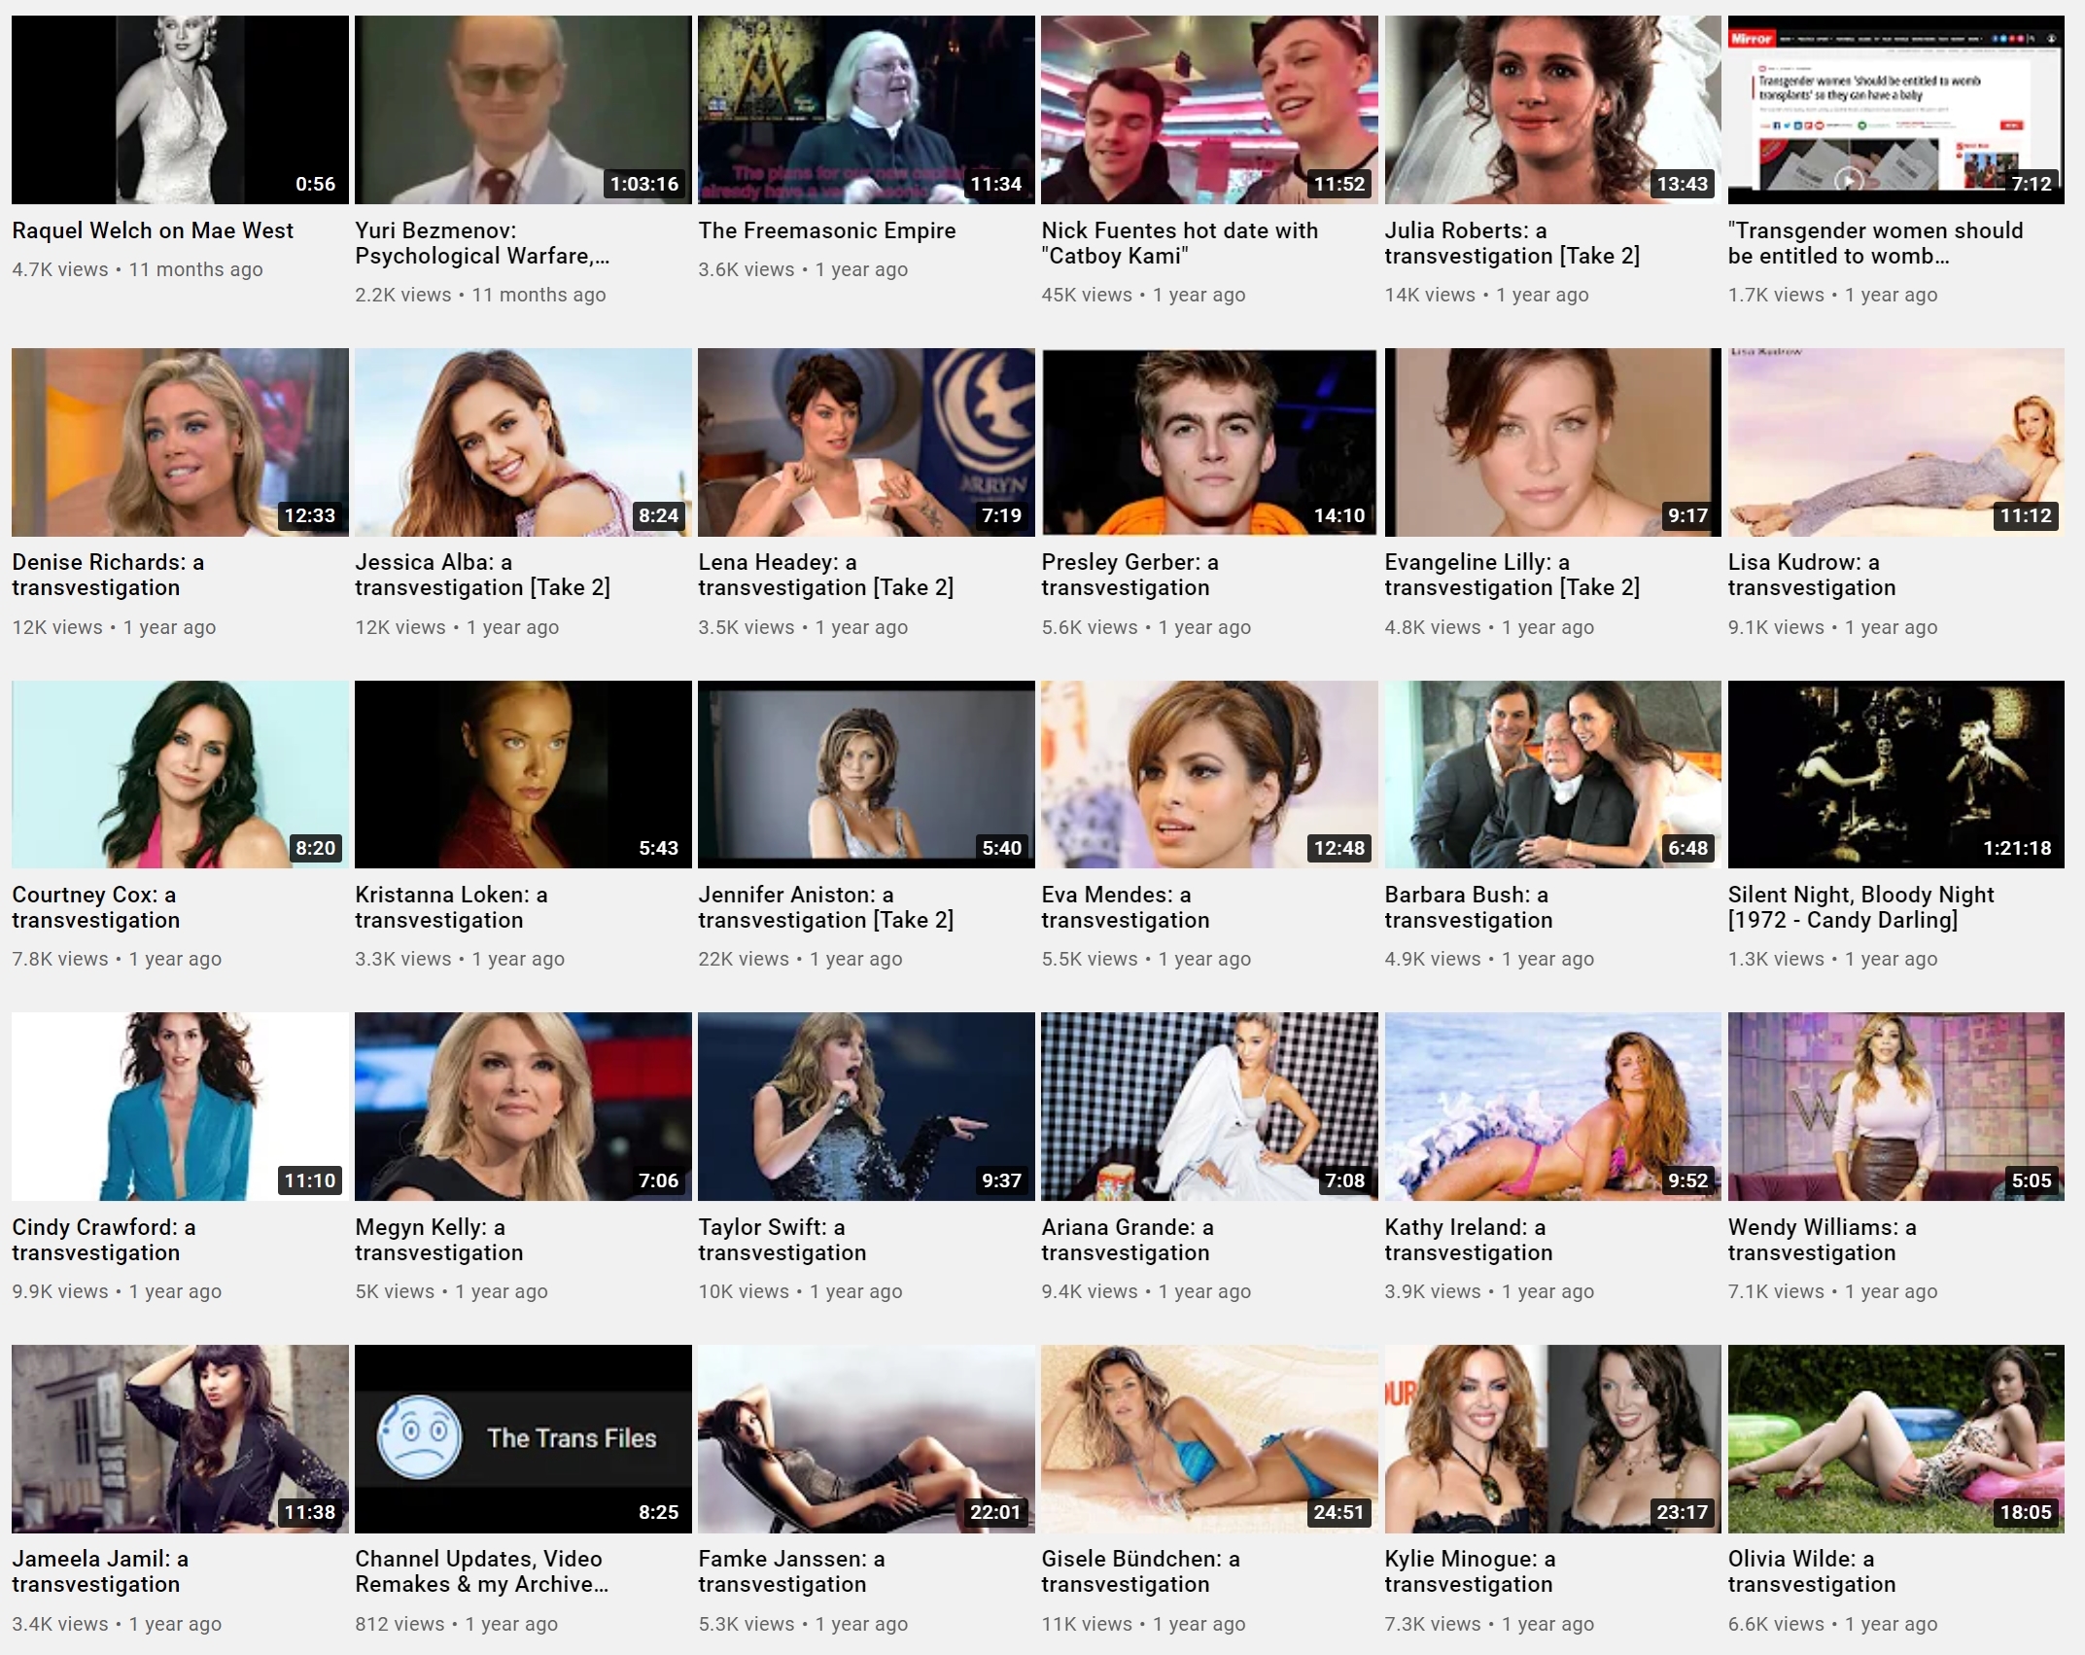Screen dimensions: 2085x1655
Task: Click the Cindy Crawford transvestigation title
Action: click(x=104, y=1240)
